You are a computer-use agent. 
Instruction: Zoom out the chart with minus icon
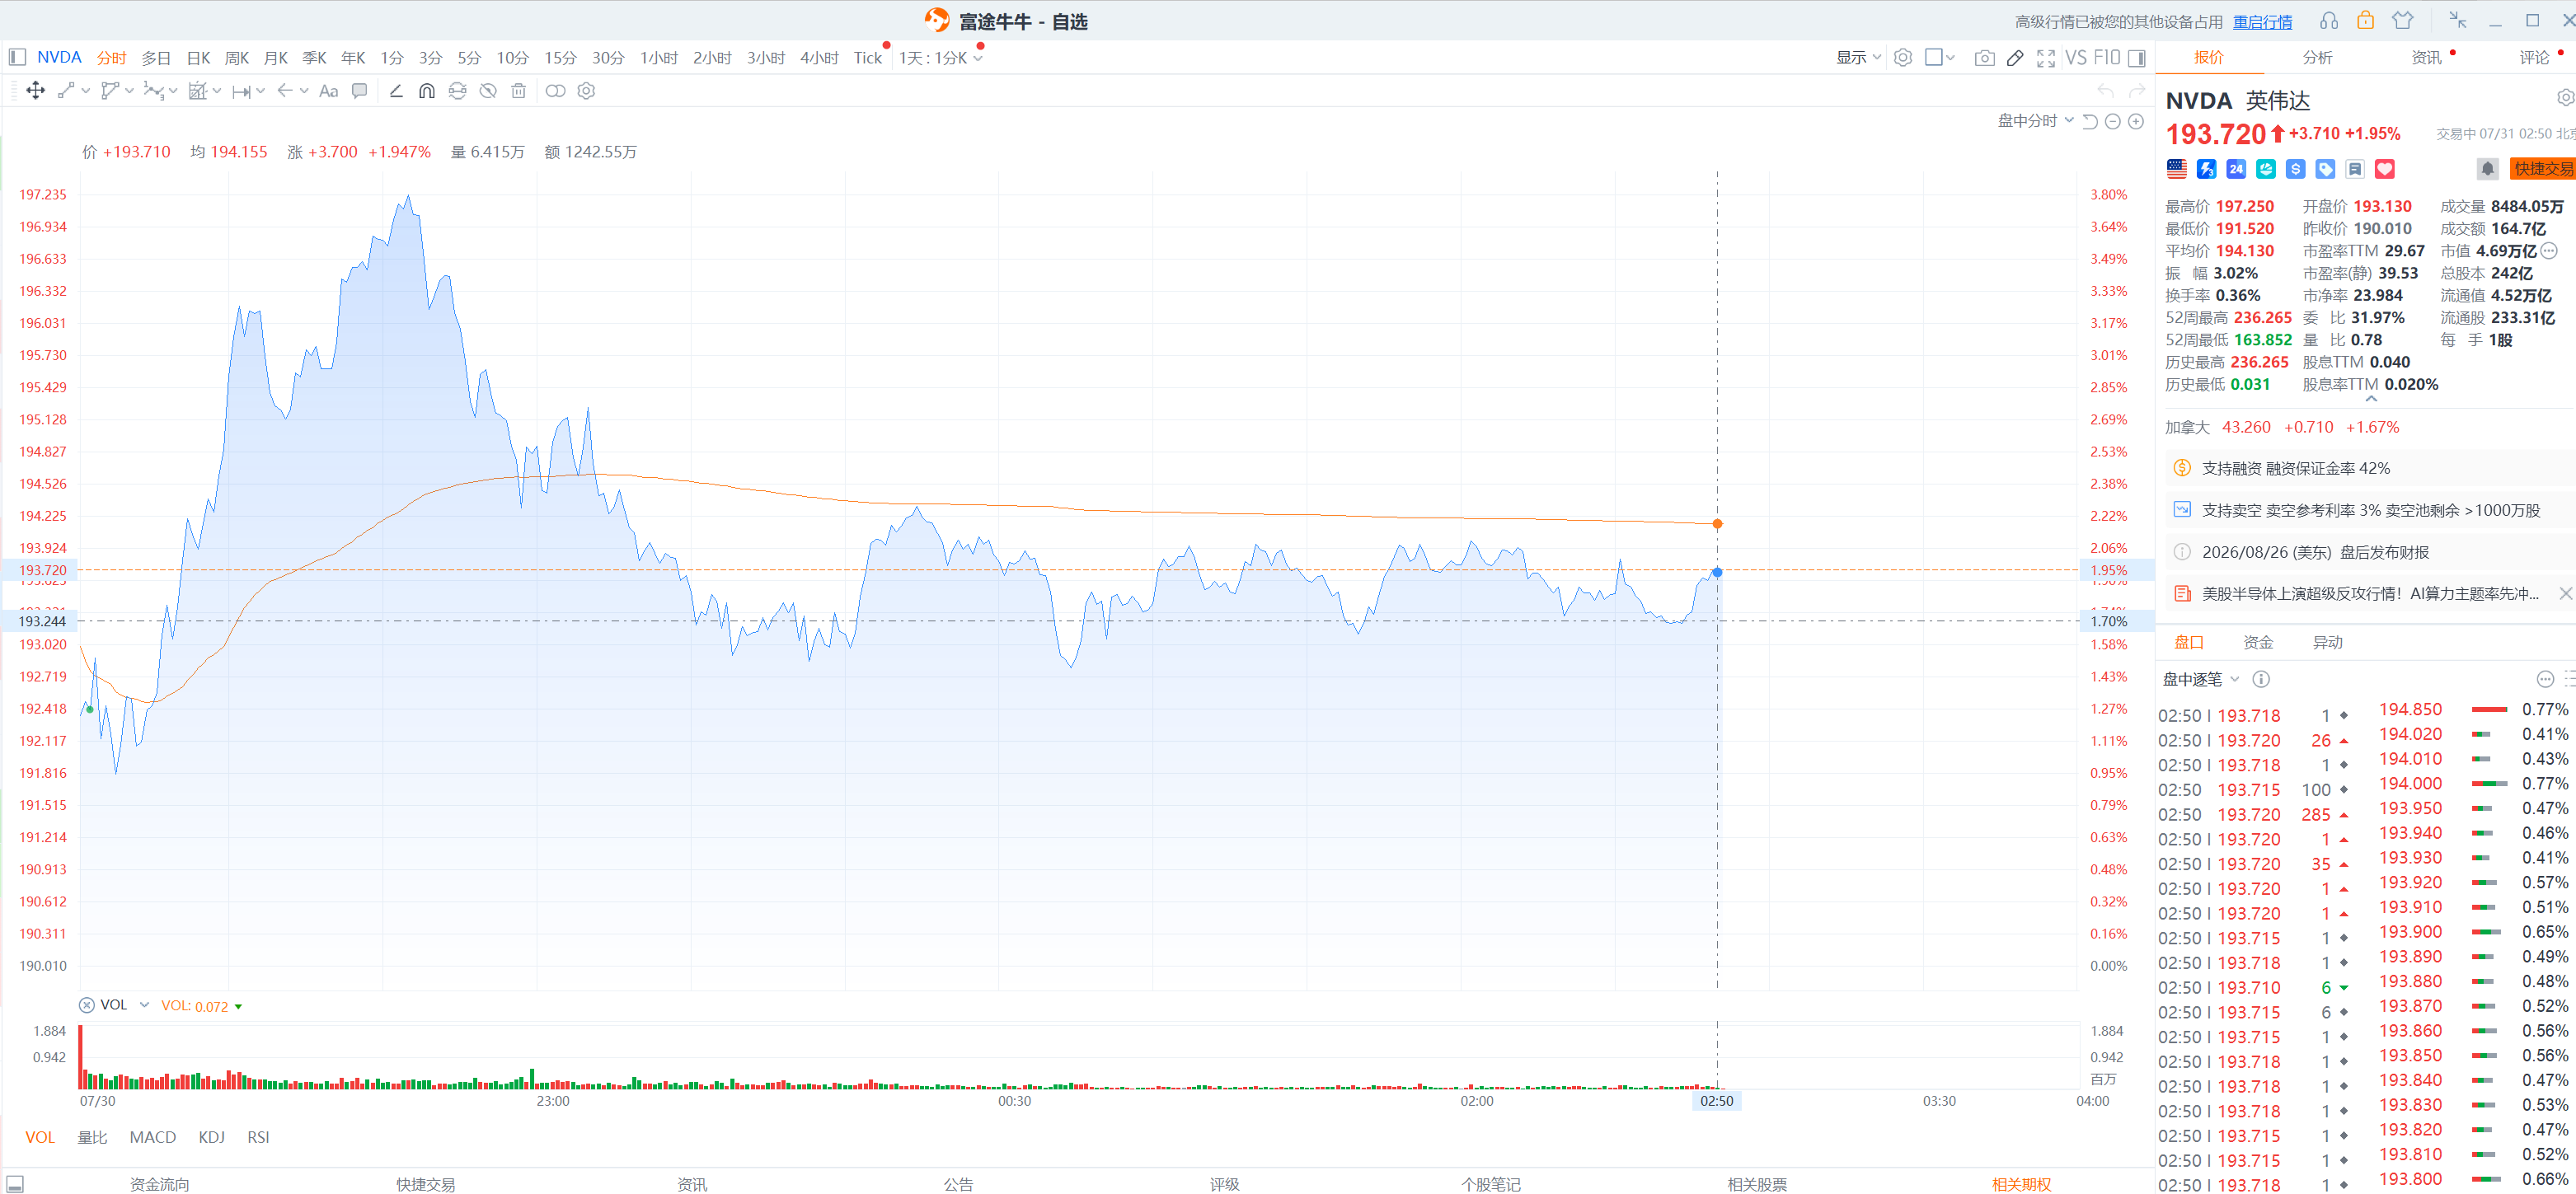tap(2113, 121)
